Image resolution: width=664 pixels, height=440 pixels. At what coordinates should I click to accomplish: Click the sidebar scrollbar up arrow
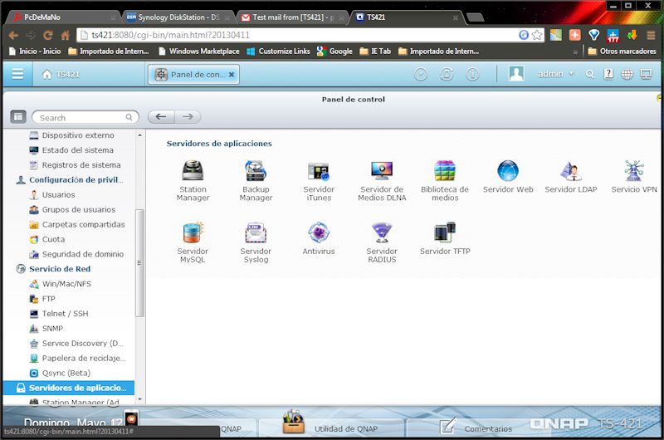pyautogui.click(x=139, y=135)
